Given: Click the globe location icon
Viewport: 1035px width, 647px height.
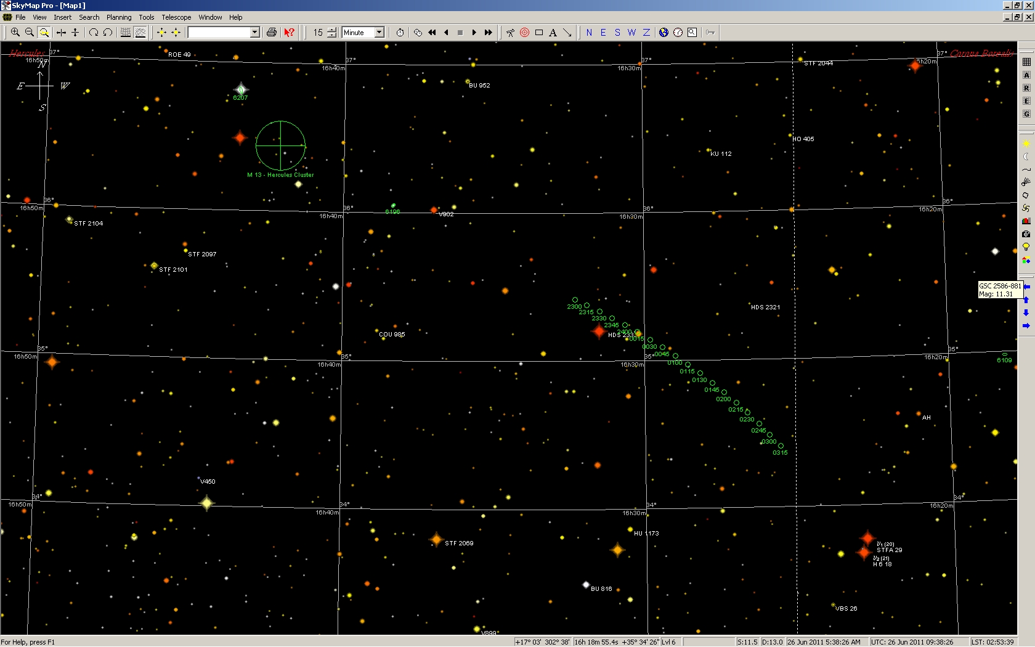Looking at the screenshot, I should 664,33.
